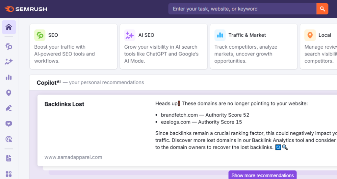Image resolution: width=337 pixels, height=179 pixels.
Task: Open the Local toolkit card title
Action: (325, 35)
